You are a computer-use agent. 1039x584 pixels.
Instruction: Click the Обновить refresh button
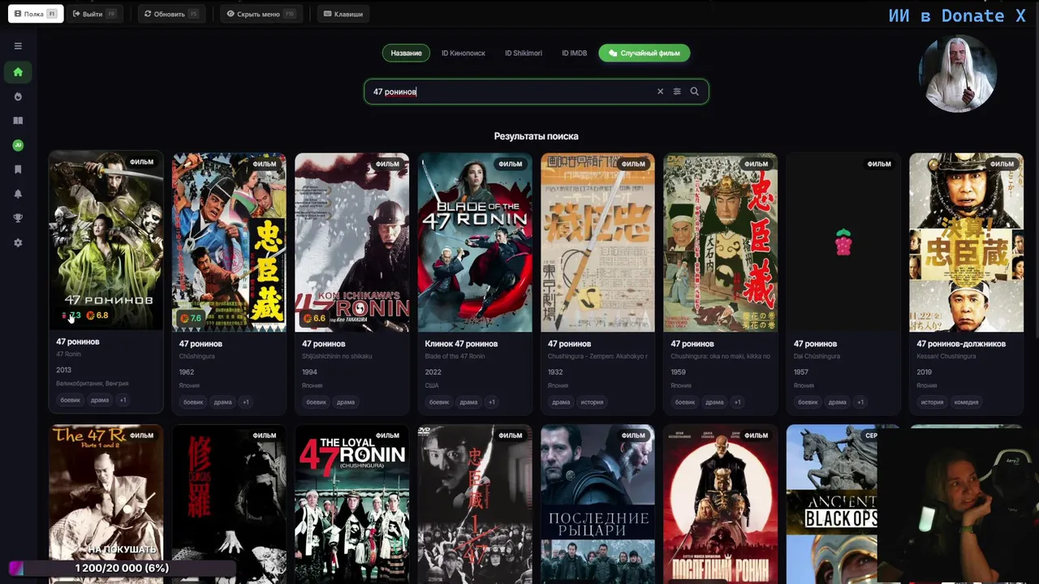coord(170,14)
